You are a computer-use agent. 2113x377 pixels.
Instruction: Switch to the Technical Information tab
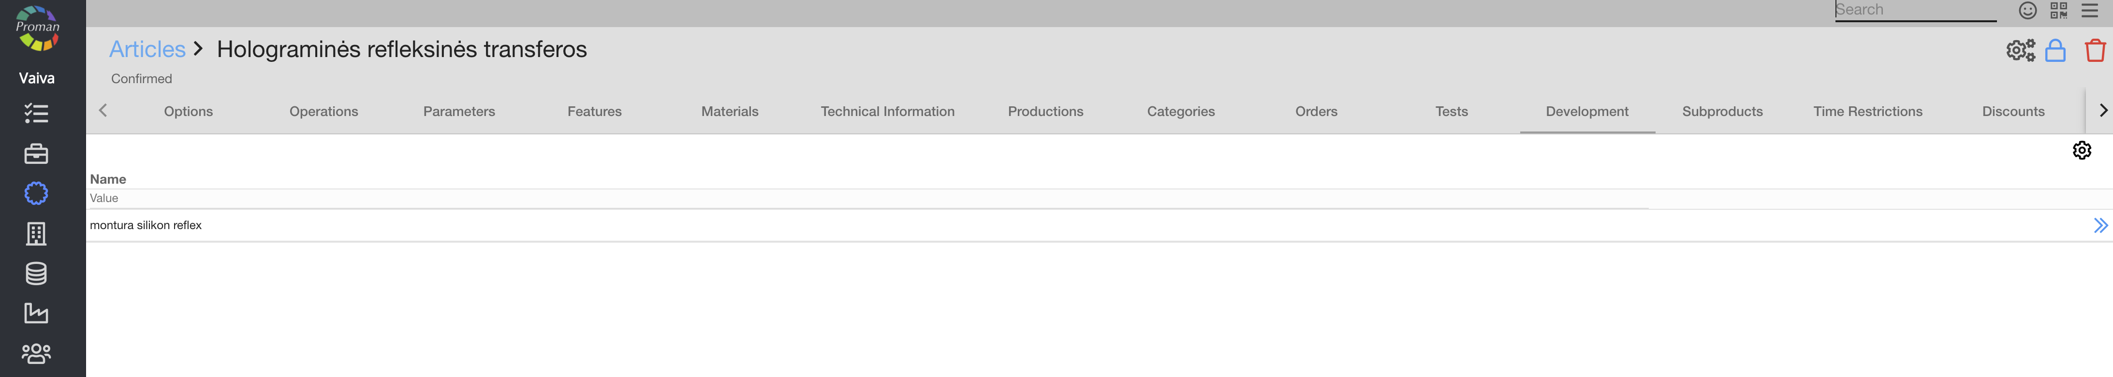coord(887,112)
